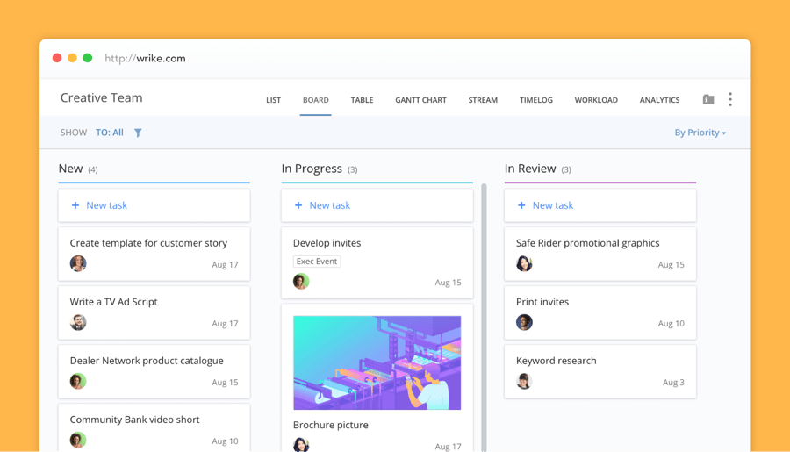Open the TO: All assignee filter

pos(110,133)
